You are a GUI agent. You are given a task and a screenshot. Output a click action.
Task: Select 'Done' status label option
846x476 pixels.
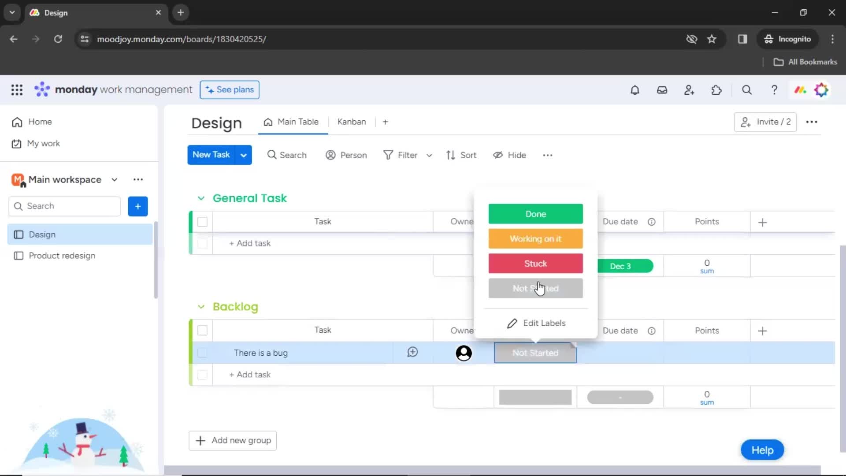pyautogui.click(x=535, y=214)
